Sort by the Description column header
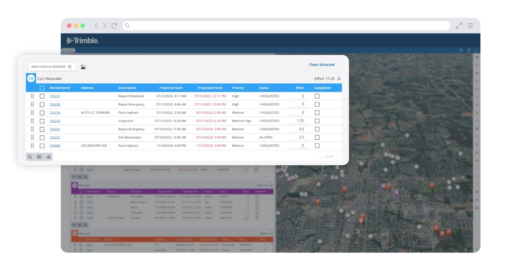Screen dimensions: 508x270 (x=127, y=88)
